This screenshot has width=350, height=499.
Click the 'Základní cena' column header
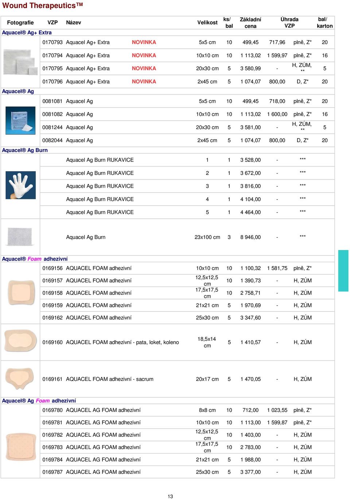250,23
